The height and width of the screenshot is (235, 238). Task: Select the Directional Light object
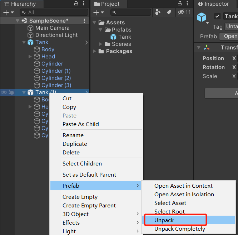pyautogui.click(x=56, y=35)
